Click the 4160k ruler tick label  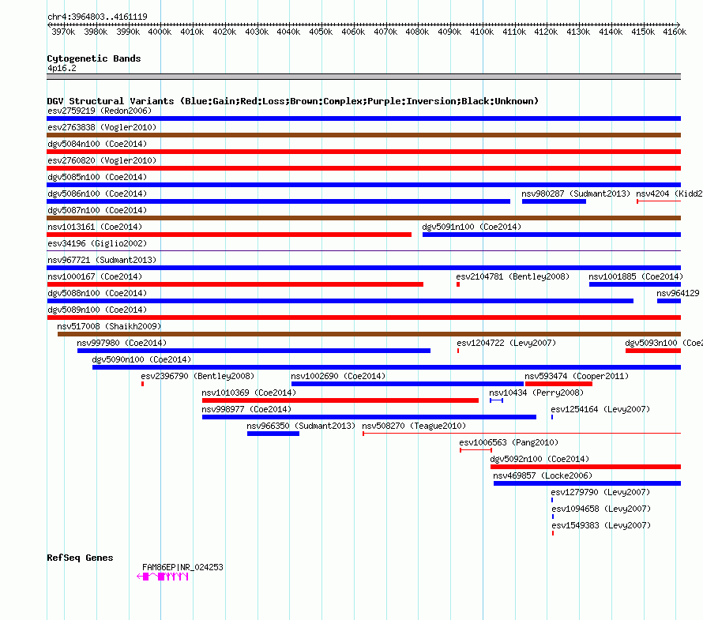click(x=675, y=32)
